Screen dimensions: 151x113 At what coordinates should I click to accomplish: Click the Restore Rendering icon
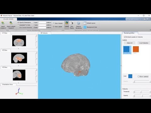coord(79,23)
